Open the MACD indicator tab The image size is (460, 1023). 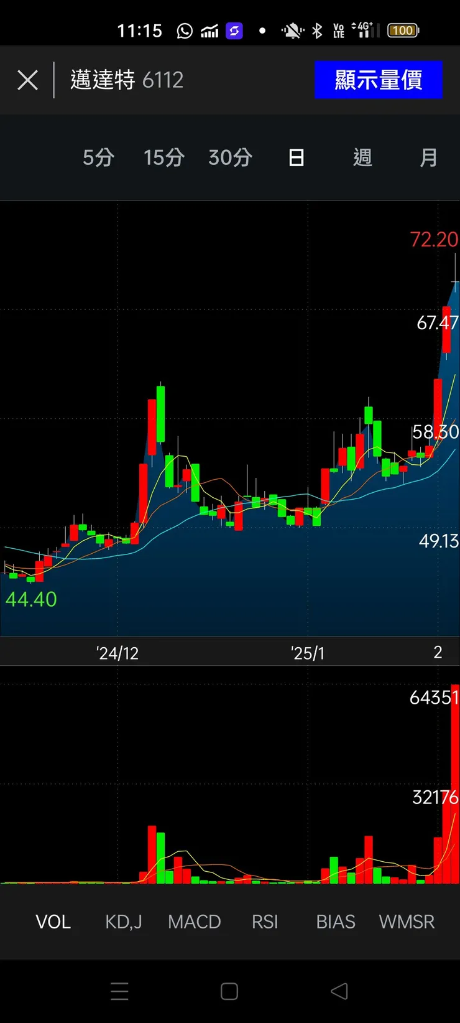195,922
